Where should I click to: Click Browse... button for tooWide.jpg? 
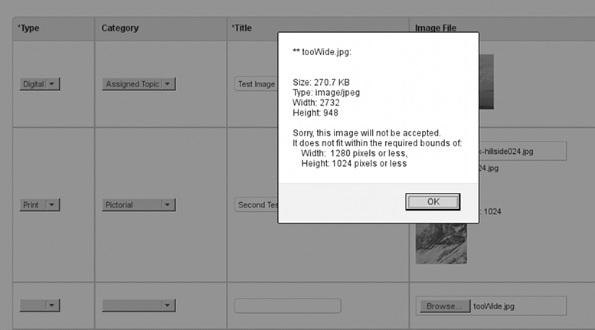point(444,306)
